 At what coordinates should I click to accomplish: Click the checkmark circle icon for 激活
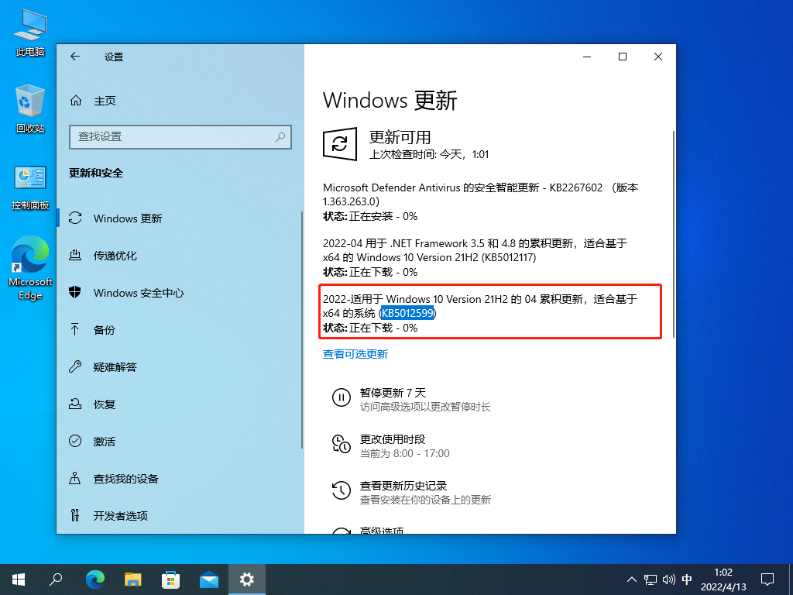pos(75,441)
